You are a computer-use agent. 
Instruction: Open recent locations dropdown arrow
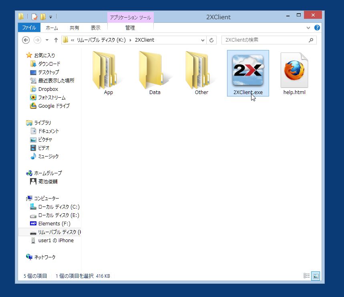point(47,40)
